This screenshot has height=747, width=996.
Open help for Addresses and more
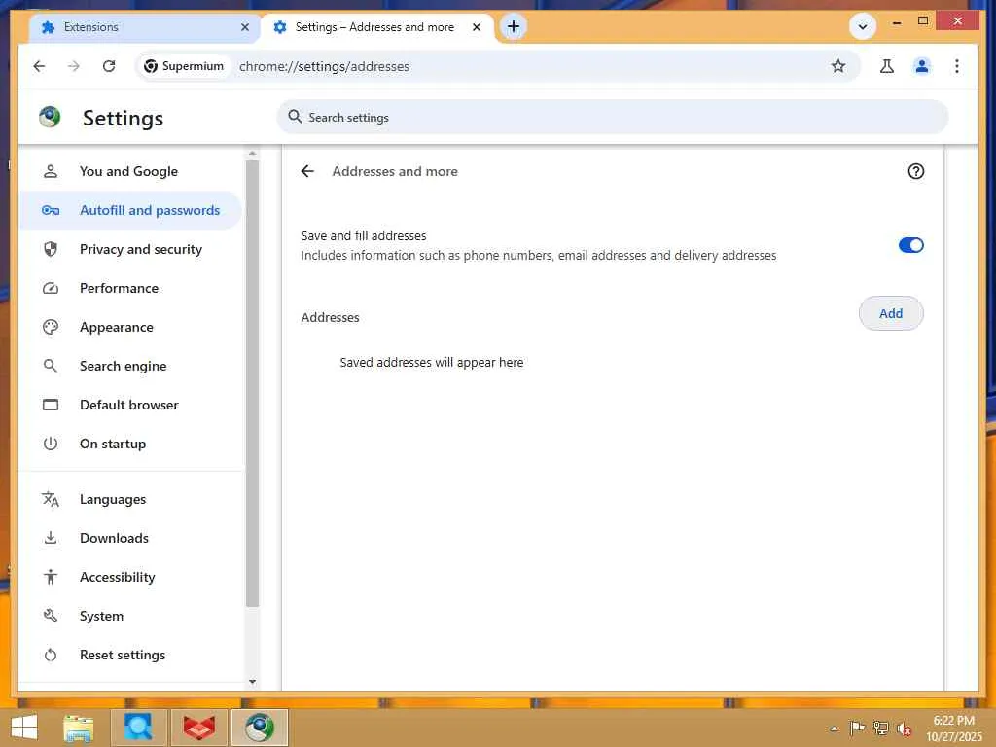[x=915, y=171]
